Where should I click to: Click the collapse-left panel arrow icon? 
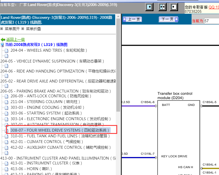click(174, 7)
